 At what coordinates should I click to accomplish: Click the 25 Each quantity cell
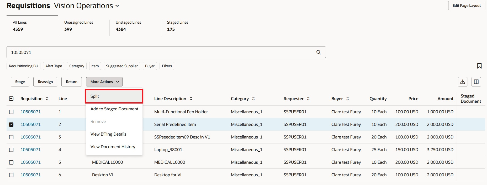379,150
